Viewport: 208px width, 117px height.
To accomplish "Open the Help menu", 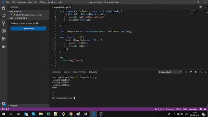I will click(x=60, y=2).
